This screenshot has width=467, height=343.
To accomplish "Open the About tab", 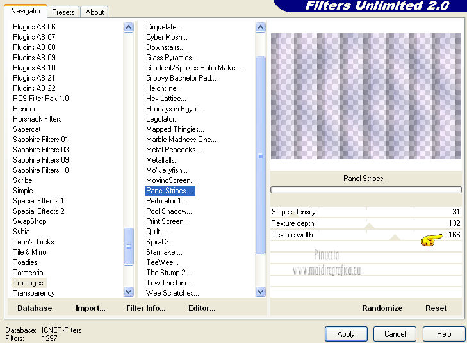I will click(95, 12).
